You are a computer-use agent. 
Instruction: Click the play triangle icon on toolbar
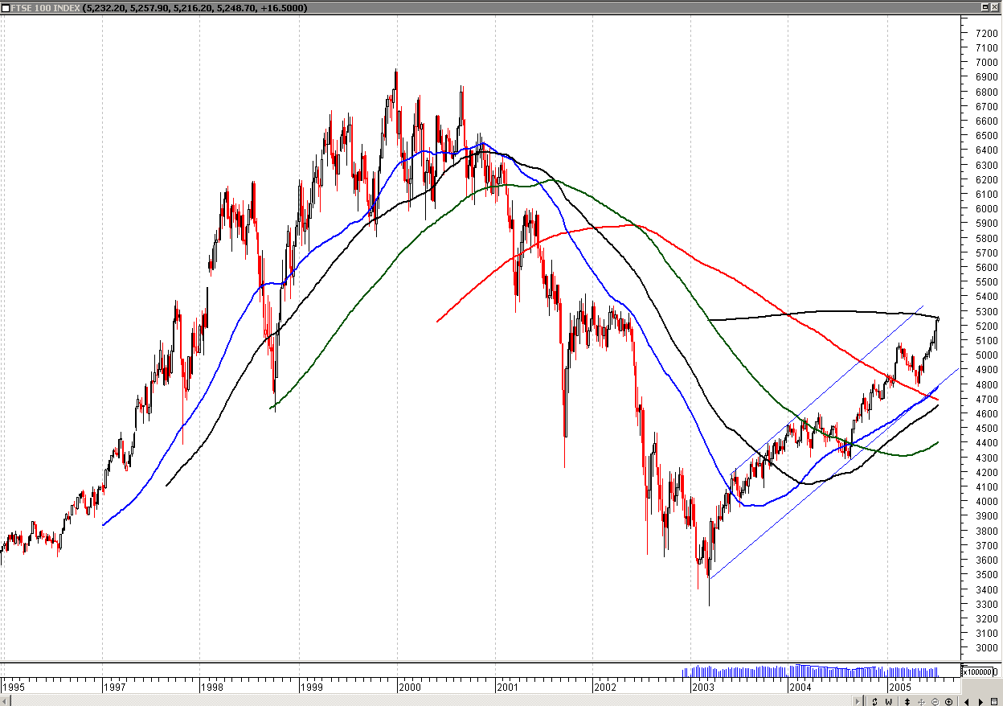[980, 700]
